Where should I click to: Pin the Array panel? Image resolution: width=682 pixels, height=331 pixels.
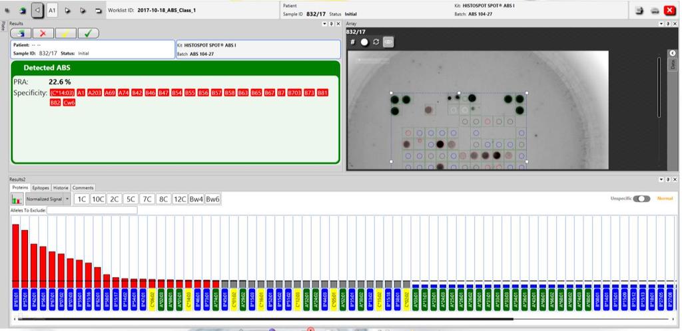669,24
